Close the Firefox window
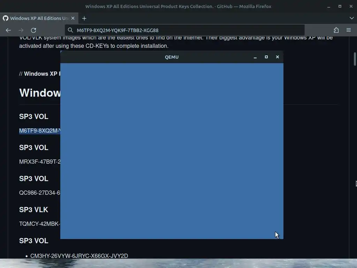The width and height of the screenshot is (357, 268). 351,6
